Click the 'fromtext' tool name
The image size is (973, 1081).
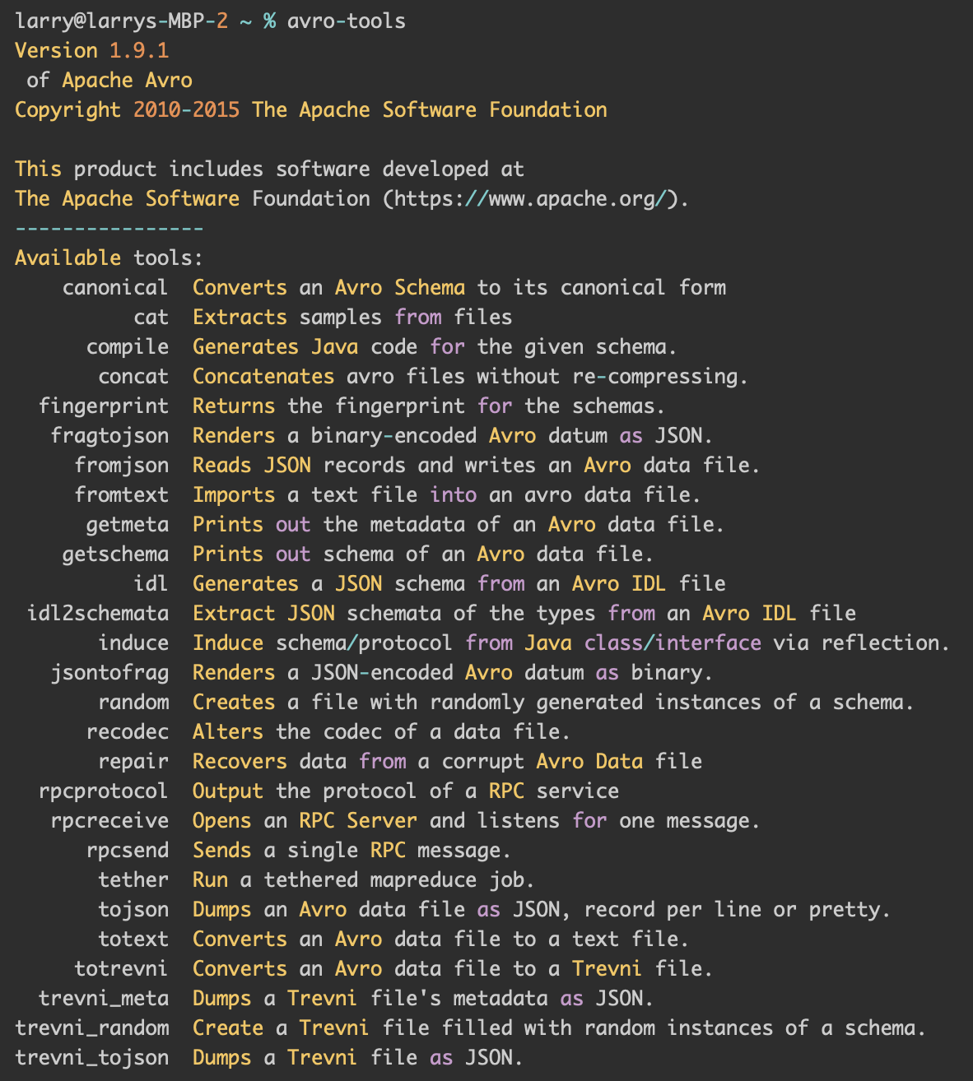122,494
